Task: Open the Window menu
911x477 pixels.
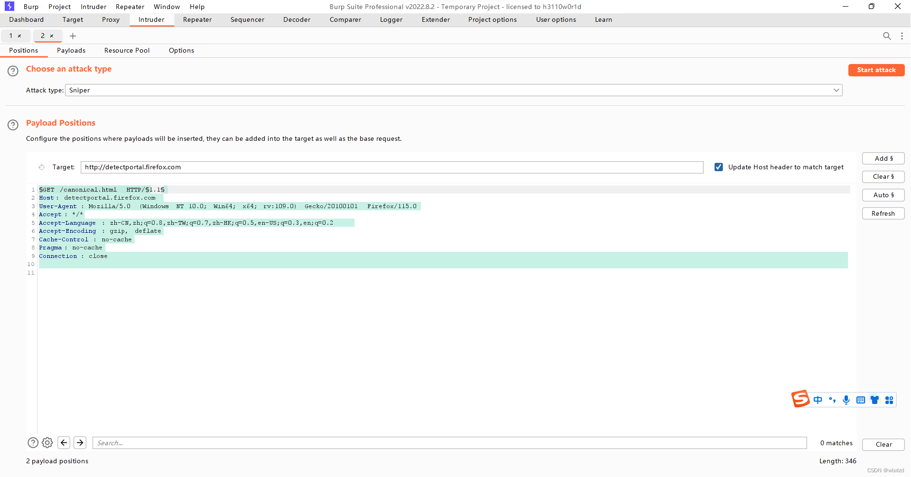Action: pyautogui.click(x=167, y=7)
